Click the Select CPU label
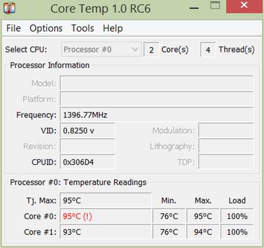The height and width of the screenshot is (248, 264). pyautogui.click(x=26, y=50)
